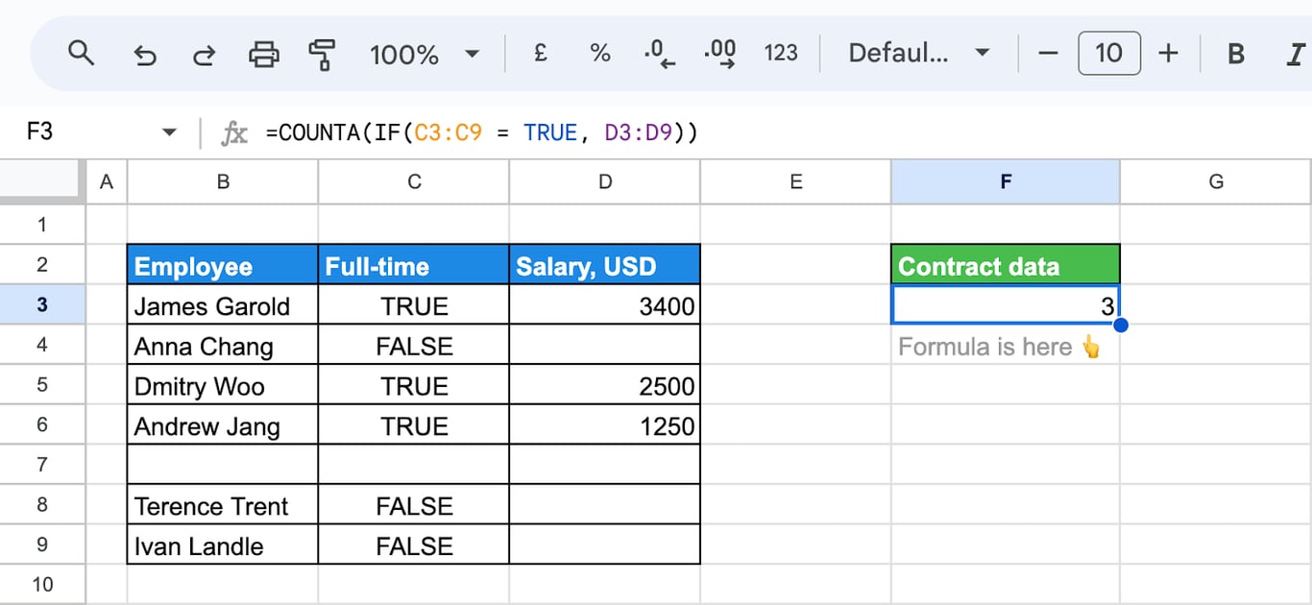
Task: Select column A header
Action: point(107,181)
